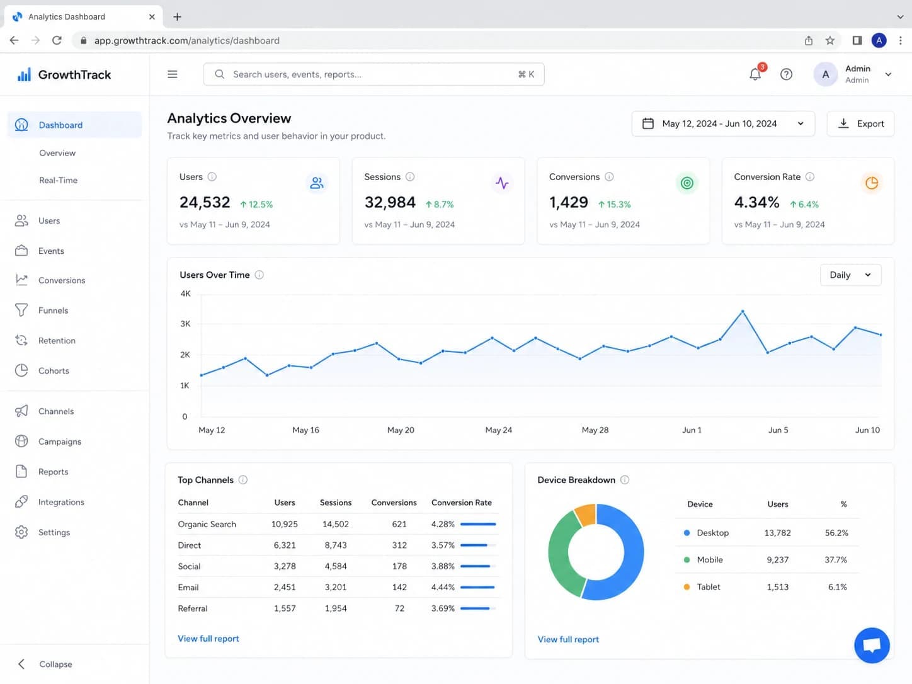
Task: Click the info icon beside Sessions metric
Action: (410, 177)
